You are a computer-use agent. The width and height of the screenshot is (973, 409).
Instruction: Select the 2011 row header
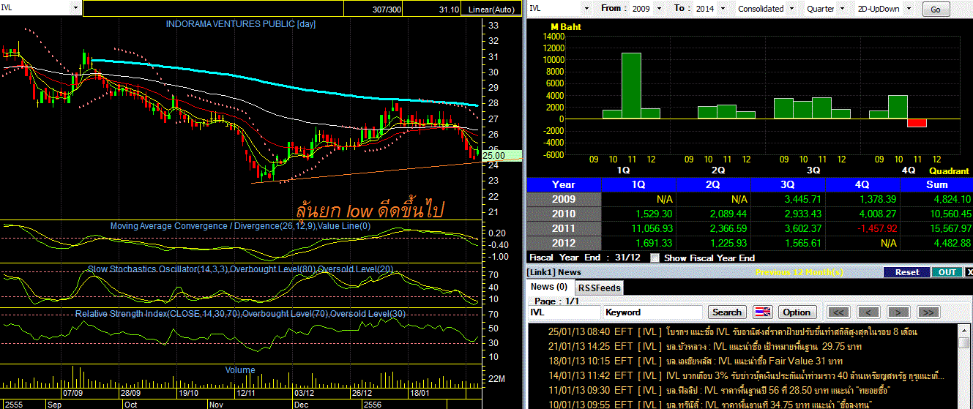click(x=564, y=228)
